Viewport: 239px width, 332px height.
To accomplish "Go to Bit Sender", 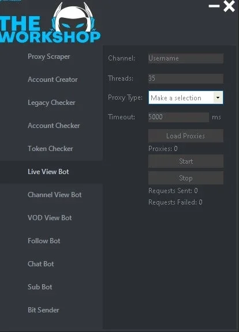I will click(x=43, y=310).
